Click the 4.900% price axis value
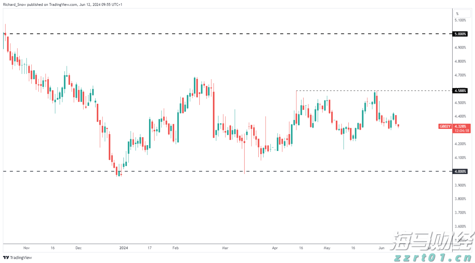The height and width of the screenshot is (263, 475). (460, 48)
